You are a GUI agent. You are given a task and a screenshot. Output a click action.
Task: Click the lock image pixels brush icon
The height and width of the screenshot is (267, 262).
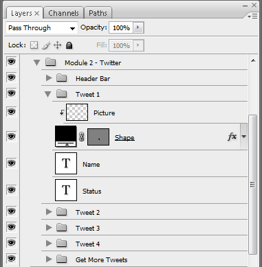pos(46,45)
